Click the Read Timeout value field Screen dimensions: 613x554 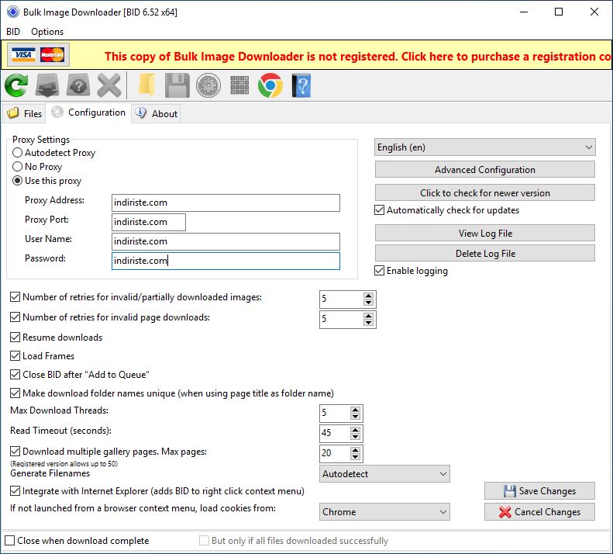[335, 434]
